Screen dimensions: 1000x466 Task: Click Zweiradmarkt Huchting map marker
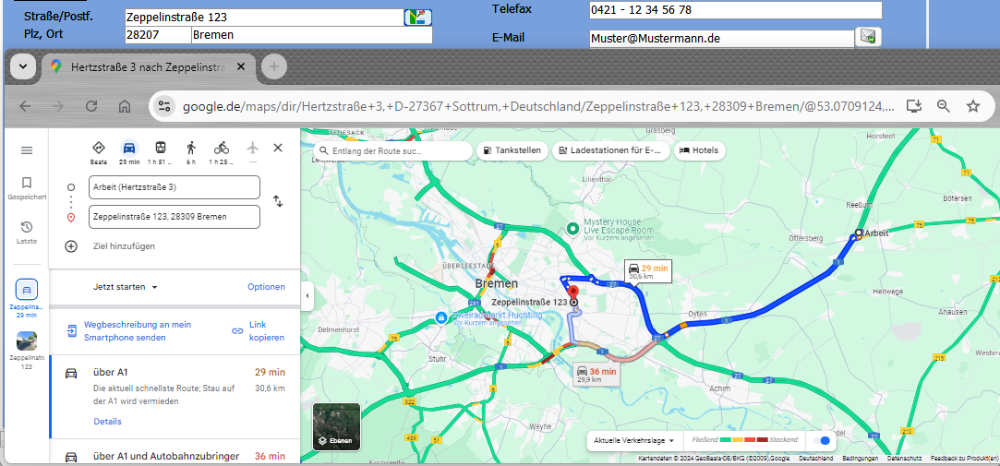[x=440, y=317]
